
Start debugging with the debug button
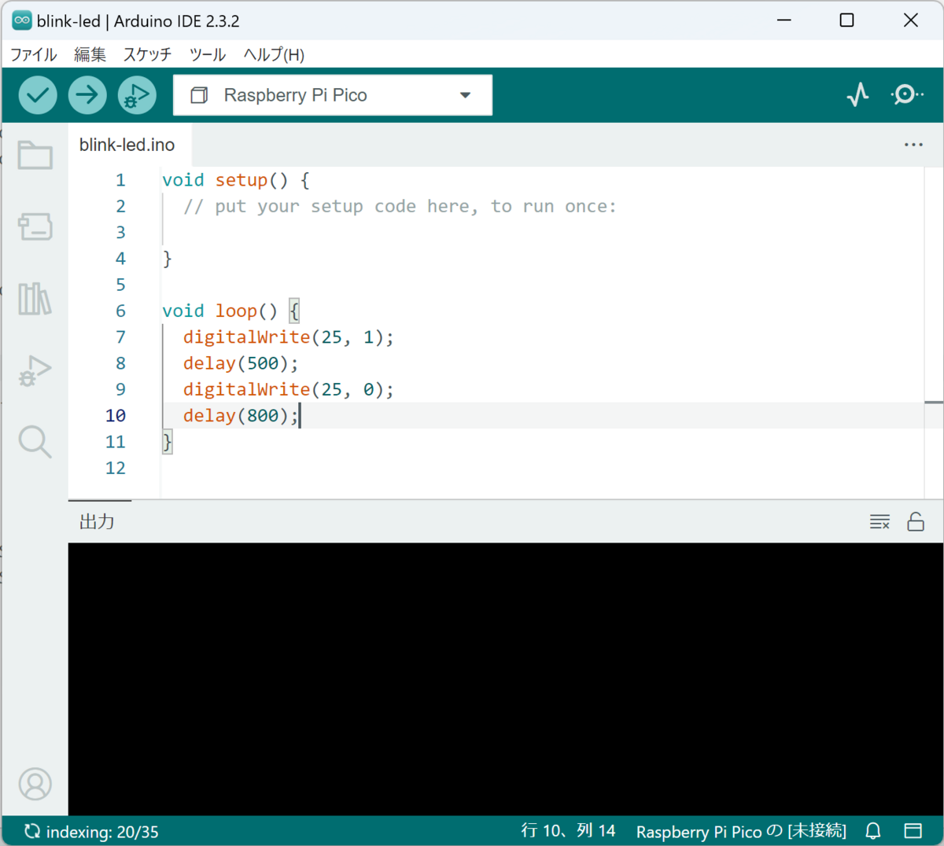point(137,95)
